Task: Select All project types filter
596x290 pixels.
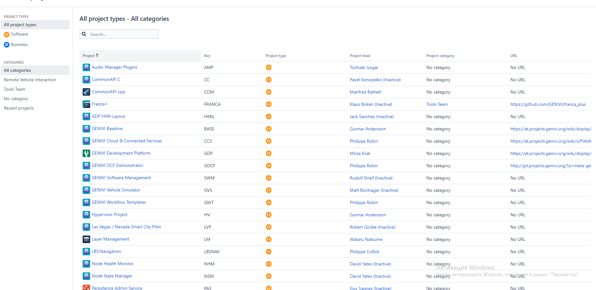Action: (20, 25)
